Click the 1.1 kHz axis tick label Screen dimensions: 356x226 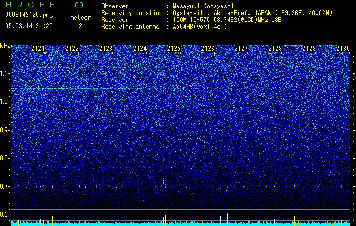[5, 73]
